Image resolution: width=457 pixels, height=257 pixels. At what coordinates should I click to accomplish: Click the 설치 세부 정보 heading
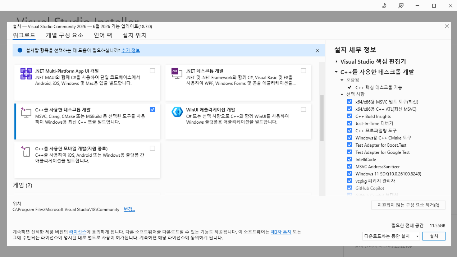click(355, 50)
